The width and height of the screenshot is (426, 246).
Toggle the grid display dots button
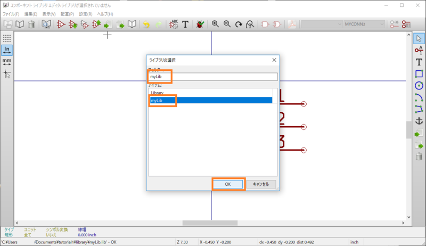click(x=7, y=38)
